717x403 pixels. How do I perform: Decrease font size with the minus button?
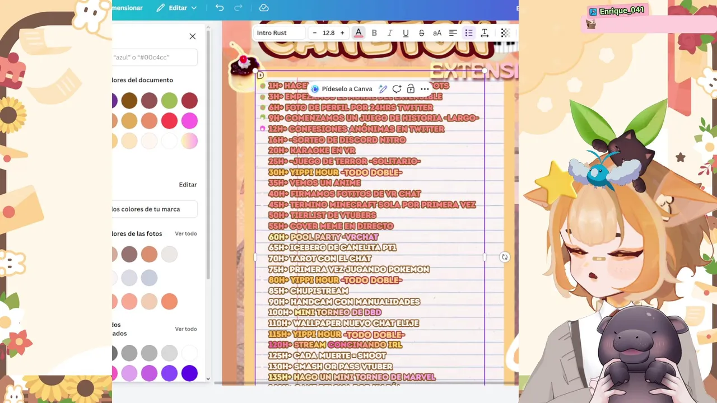[315, 33]
